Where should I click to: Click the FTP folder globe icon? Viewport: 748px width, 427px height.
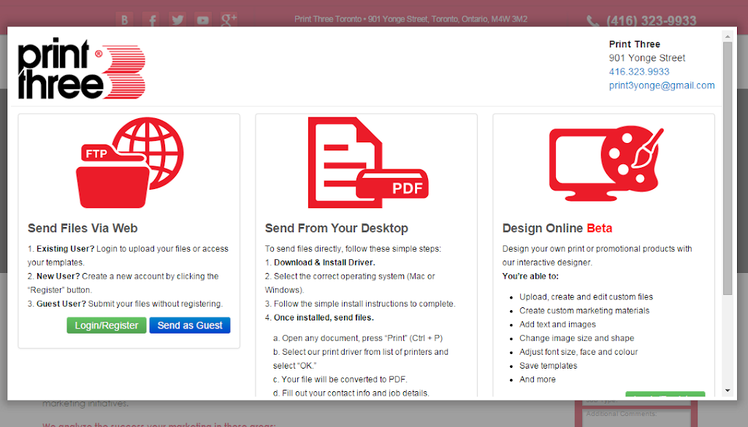130,163
